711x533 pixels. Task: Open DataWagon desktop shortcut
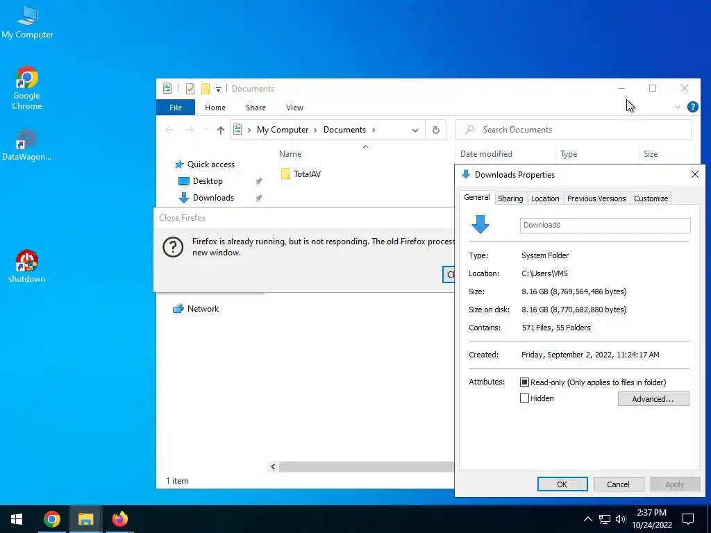27,144
